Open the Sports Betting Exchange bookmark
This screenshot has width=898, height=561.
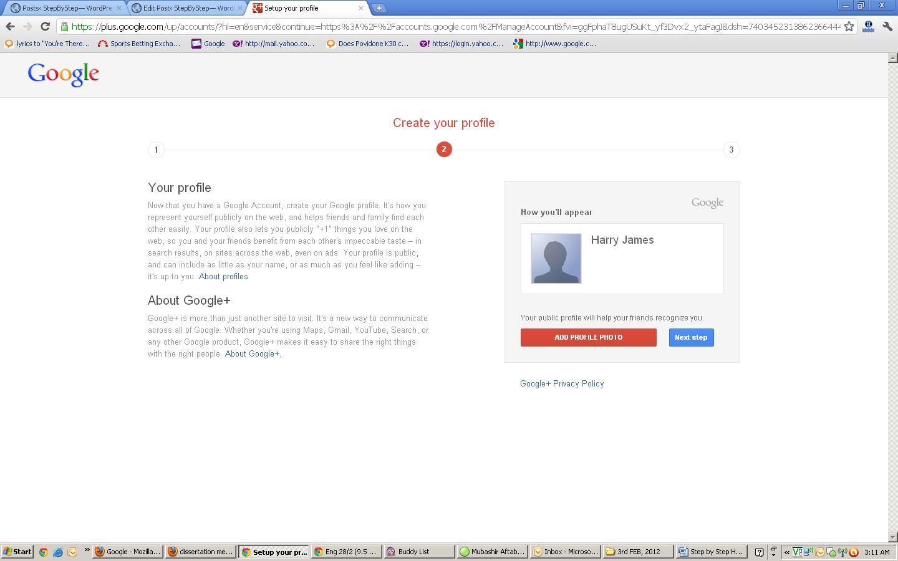coord(139,44)
